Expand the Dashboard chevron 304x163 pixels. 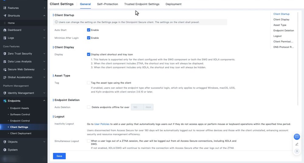pos(44,30)
